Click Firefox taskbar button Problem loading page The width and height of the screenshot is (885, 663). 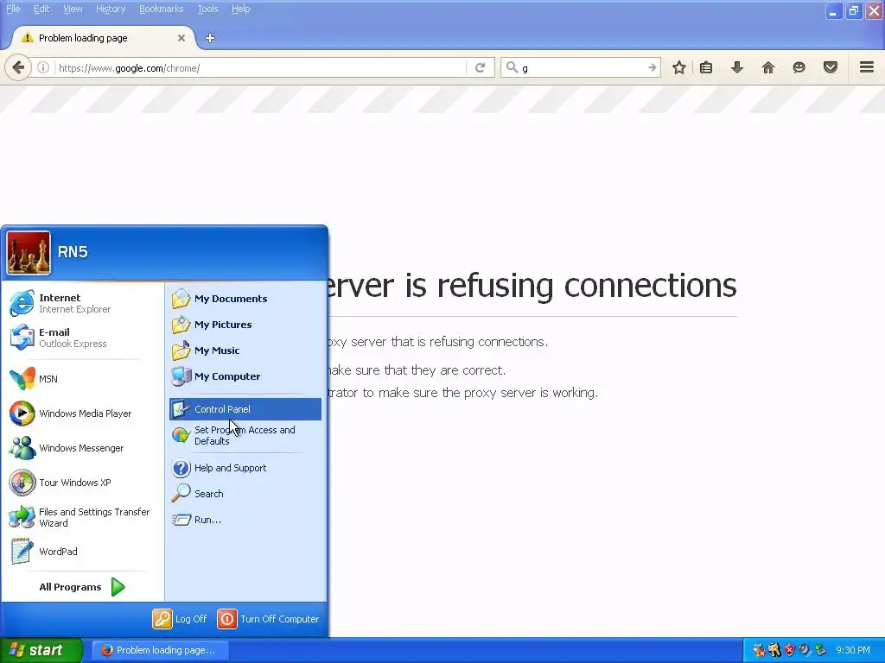(160, 650)
